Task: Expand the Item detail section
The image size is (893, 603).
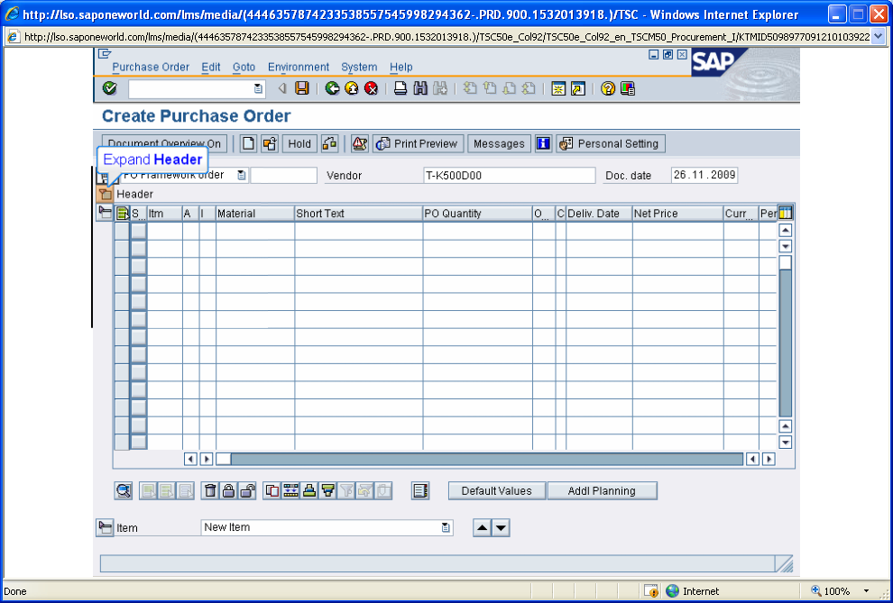Action: (105, 527)
